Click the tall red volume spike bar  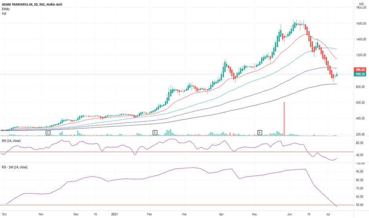pyautogui.click(x=284, y=119)
